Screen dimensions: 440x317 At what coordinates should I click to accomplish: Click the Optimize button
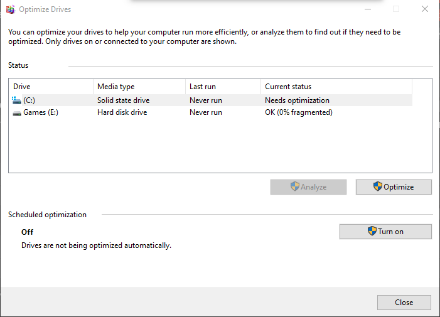coord(394,187)
